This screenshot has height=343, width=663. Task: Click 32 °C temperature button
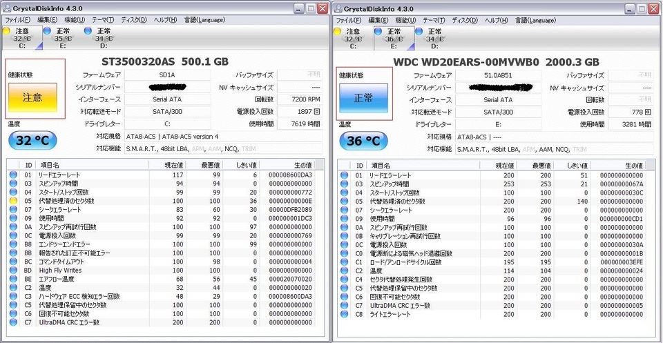[x=32, y=141]
